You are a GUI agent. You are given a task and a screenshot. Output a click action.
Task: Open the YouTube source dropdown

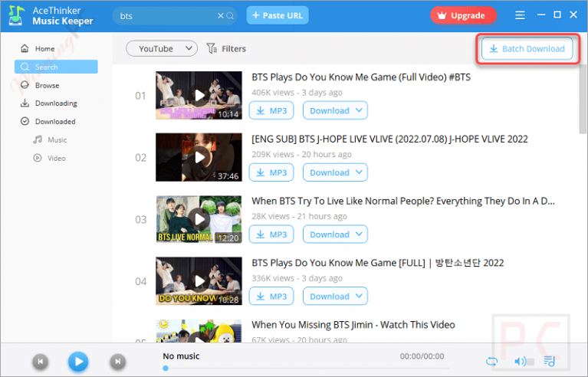click(162, 49)
